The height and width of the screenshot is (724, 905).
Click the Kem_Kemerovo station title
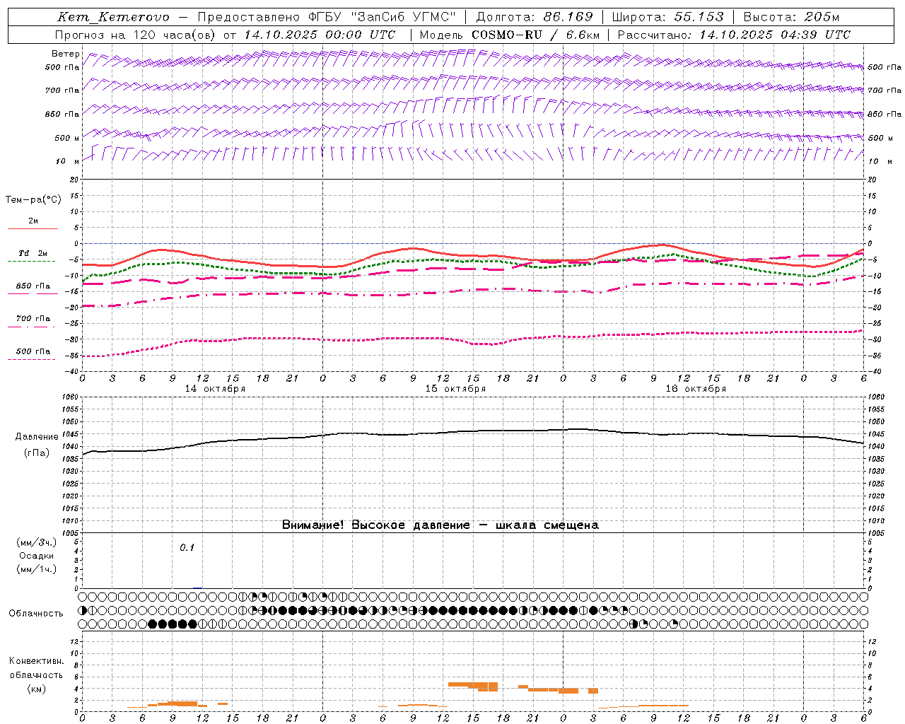pyautogui.click(x=113, y=17)
